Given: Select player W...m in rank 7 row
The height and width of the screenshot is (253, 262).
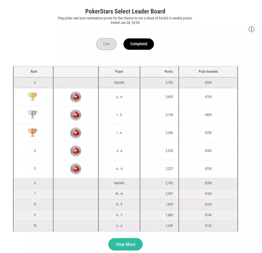Looking at the screenshot, I should click(119, 193).
